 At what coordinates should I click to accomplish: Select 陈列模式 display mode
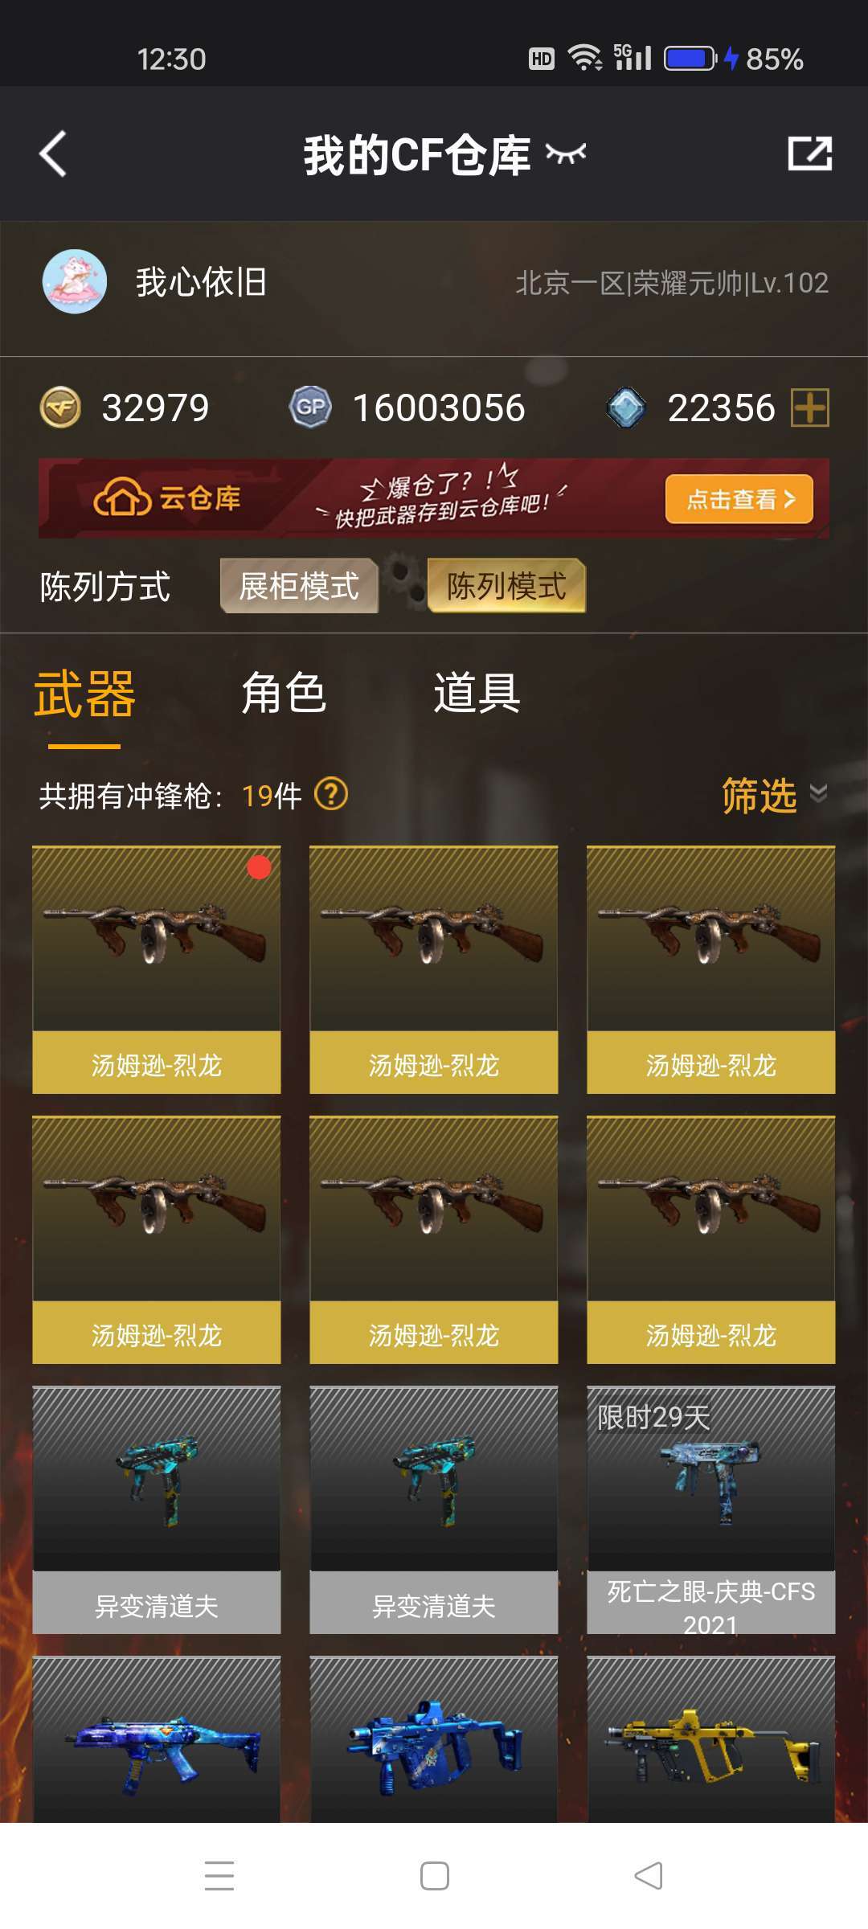coord(506,586)
